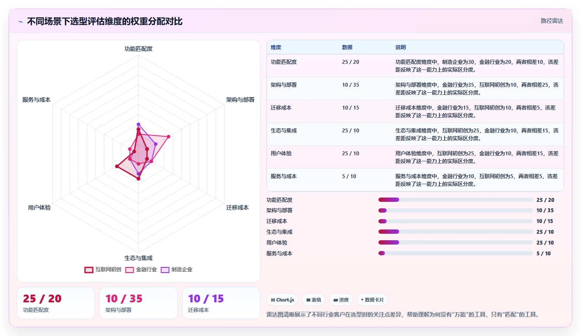Image resolution: width=581 pixels, height=336 pixels.
Task: Click the 10 / 15 value beside the progress bar
Action: [545, 221]
